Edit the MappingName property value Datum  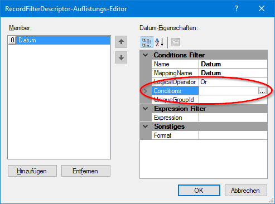point(233,73)
